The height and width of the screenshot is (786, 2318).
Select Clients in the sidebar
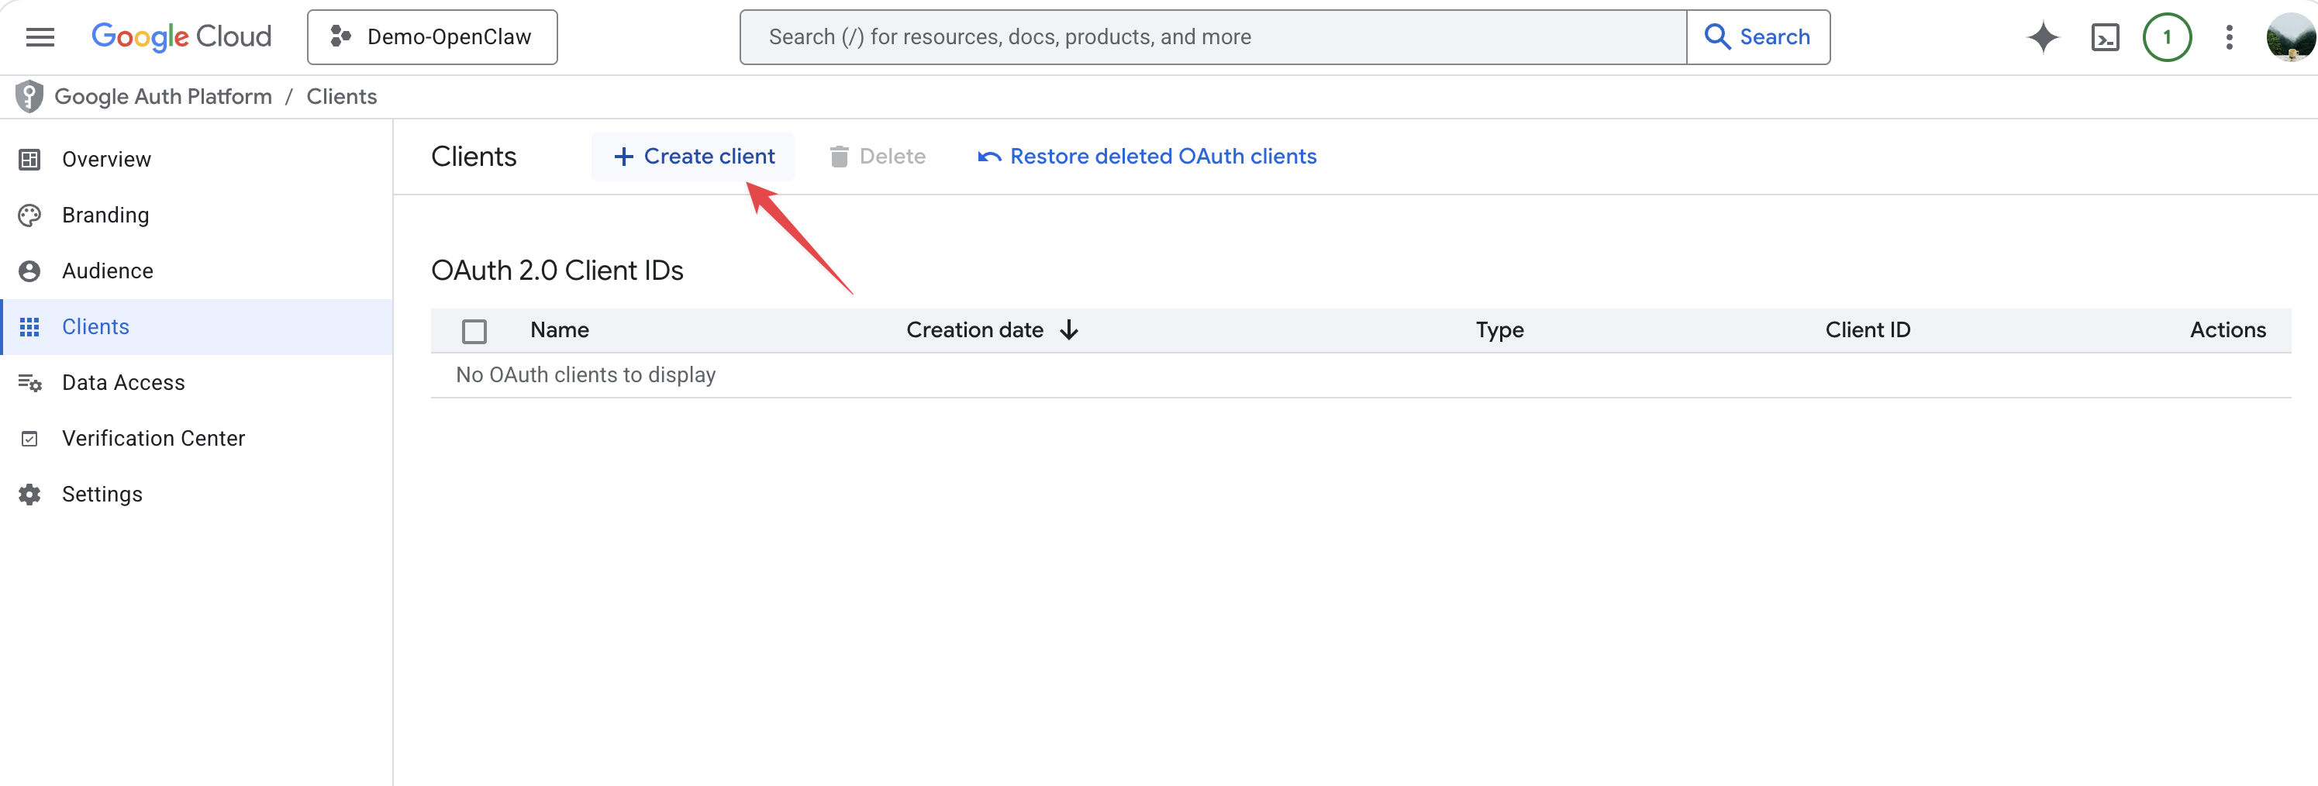pyautogui.click(x=95, y=326)
